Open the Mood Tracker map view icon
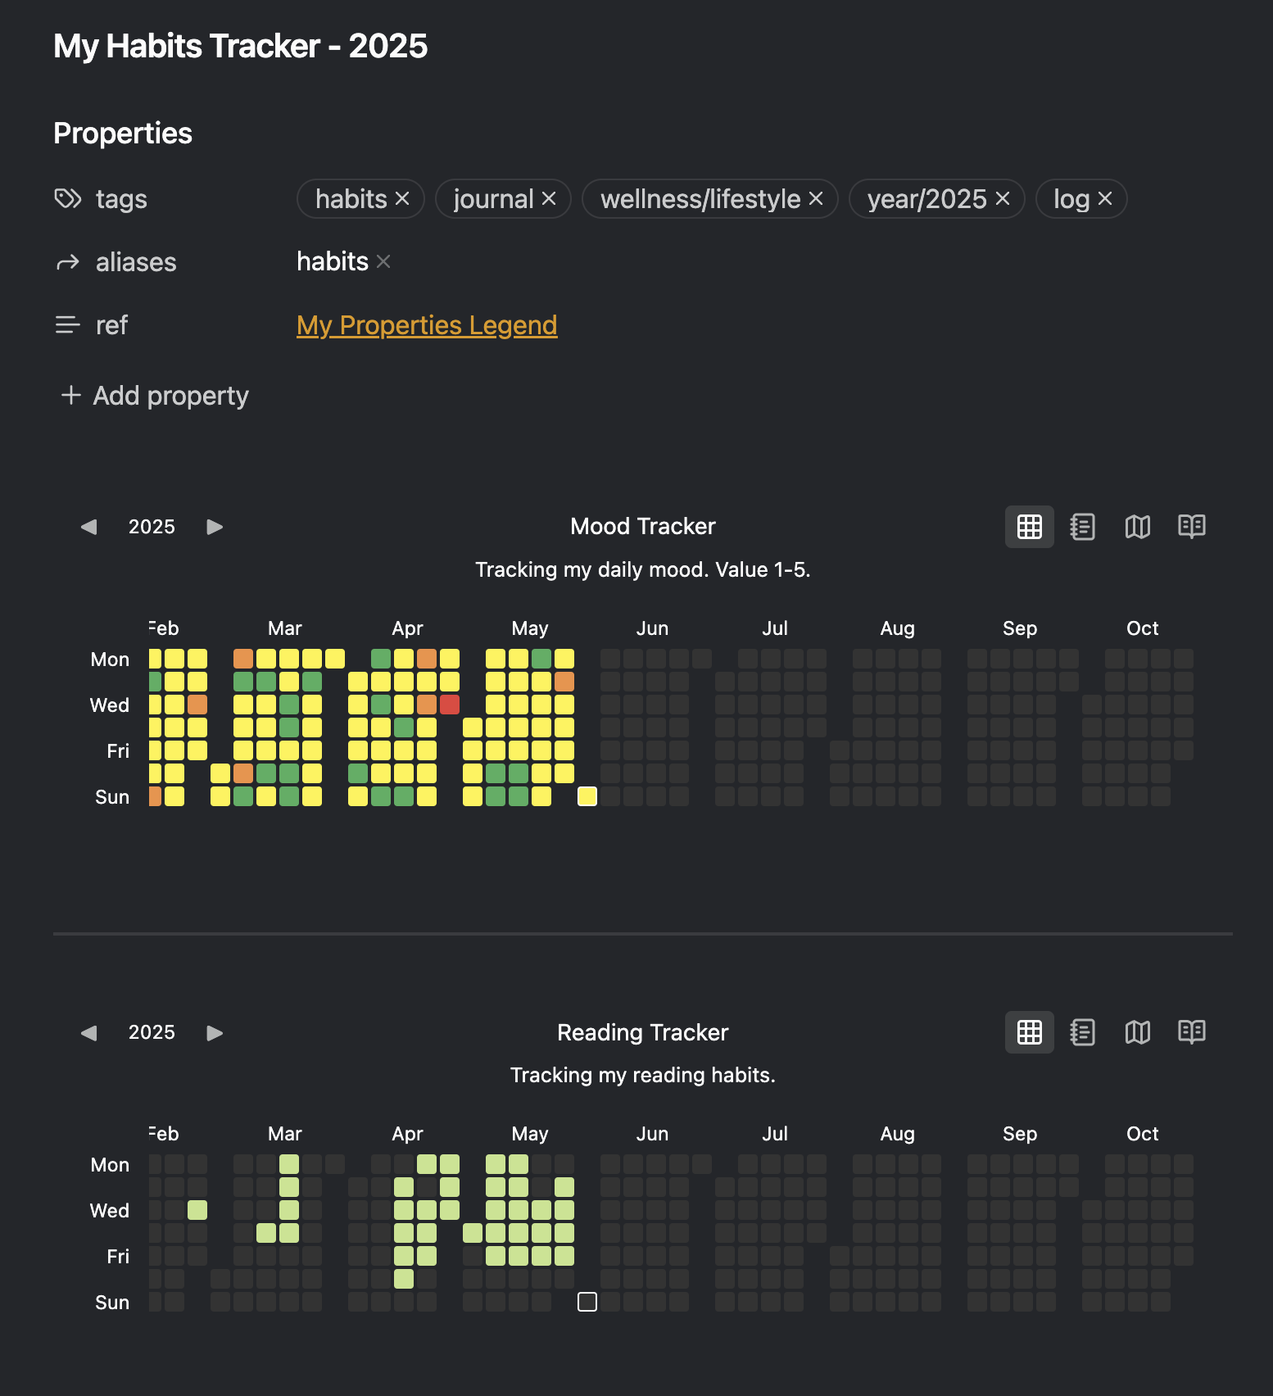 (x=1137, y=527)
